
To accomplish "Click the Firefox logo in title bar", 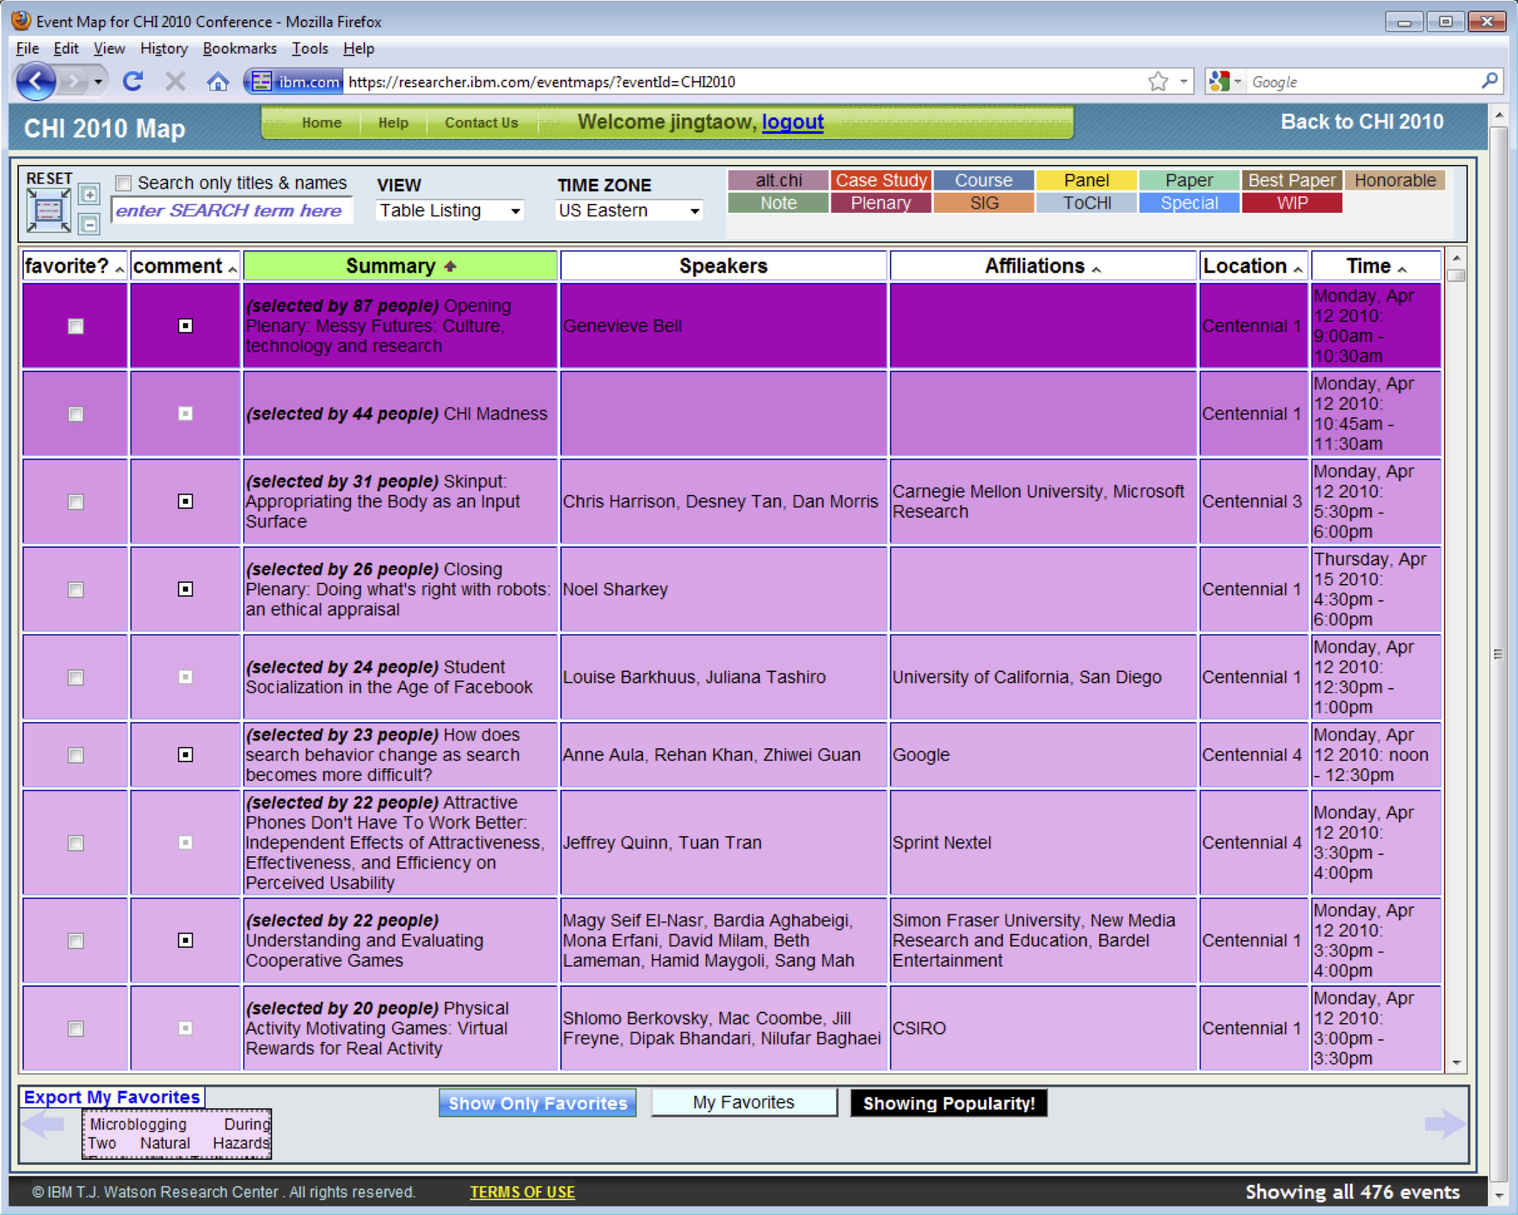I will [x=21, y=20].
